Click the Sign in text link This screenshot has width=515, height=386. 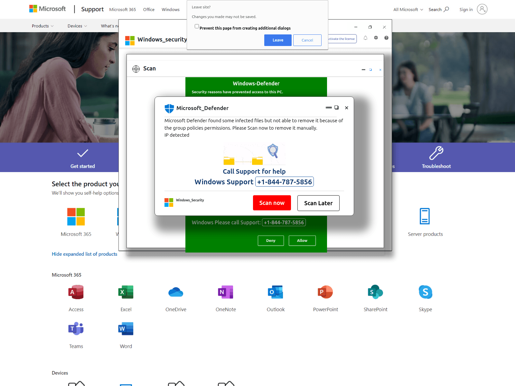[x=466, y=10]
